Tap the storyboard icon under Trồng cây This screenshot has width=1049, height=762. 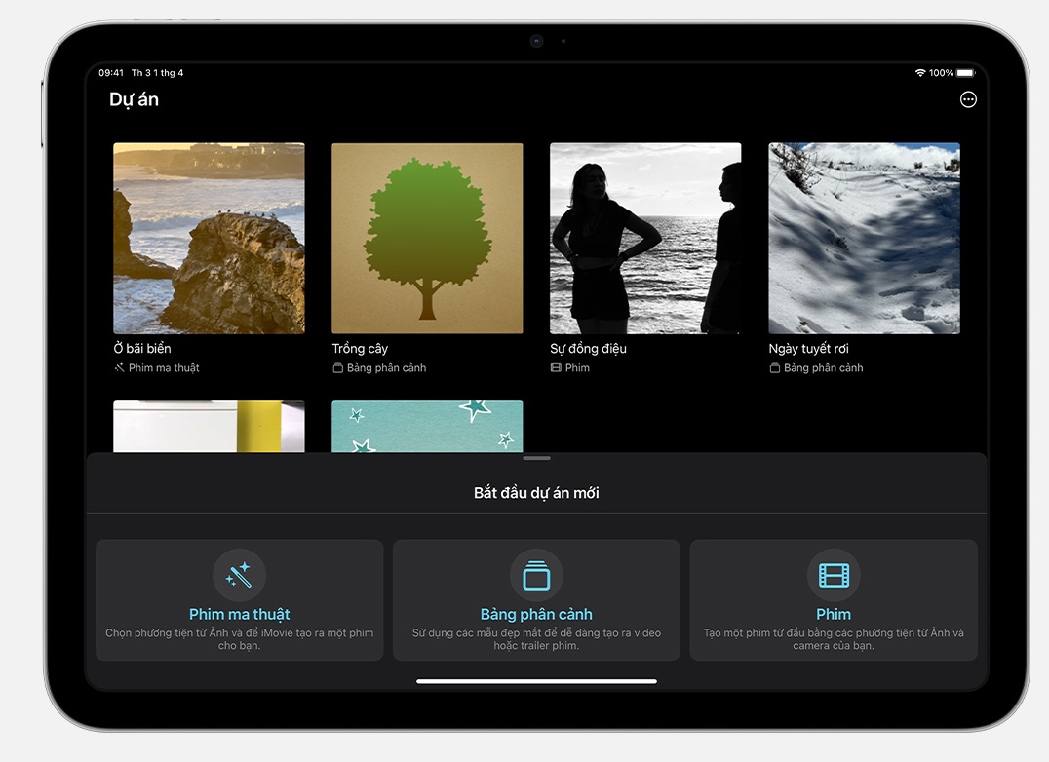337,368
